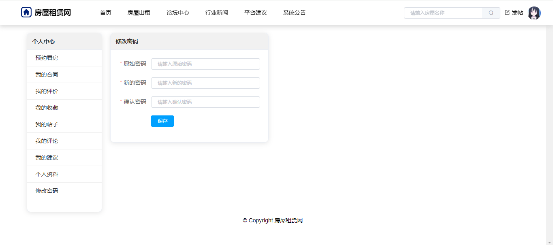553x245 pixels.
Task: Select the 平台建议 navigation item
Action: pyautogui.click(x=256, y=13)
